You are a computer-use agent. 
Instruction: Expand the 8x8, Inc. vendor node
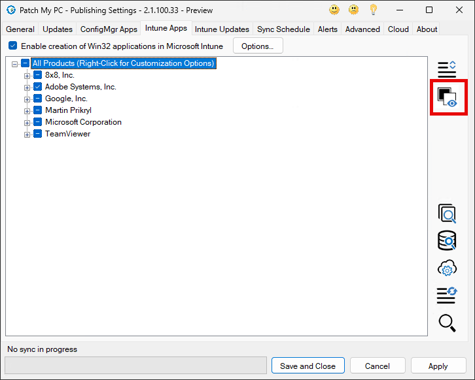[27, 76]
